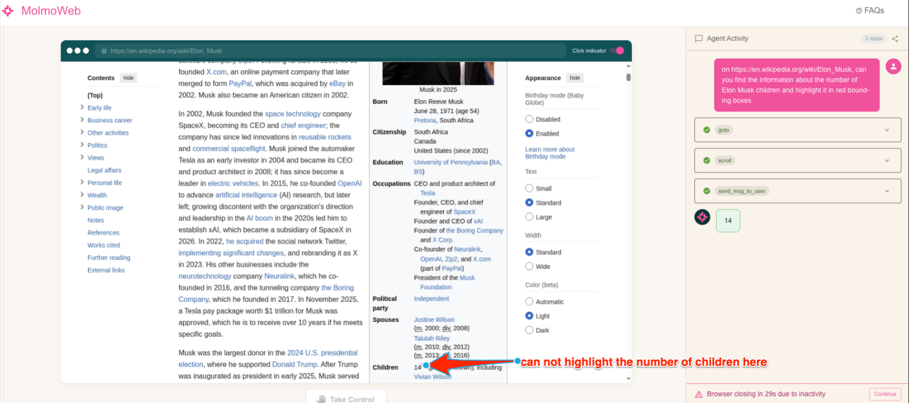This screenshot has height=403, width=909.
Task: Click the MolmoWeb logo icon
Action: click(8, 11)
